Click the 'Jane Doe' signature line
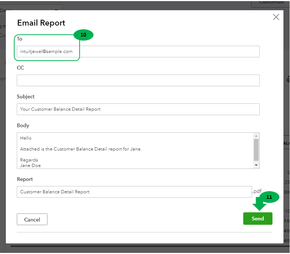 tap(30, 166)
